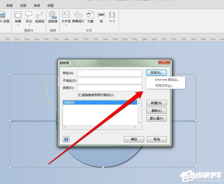Click list scroll down arrow
Viewport: 224px width, 184px height.
(139, 123)
